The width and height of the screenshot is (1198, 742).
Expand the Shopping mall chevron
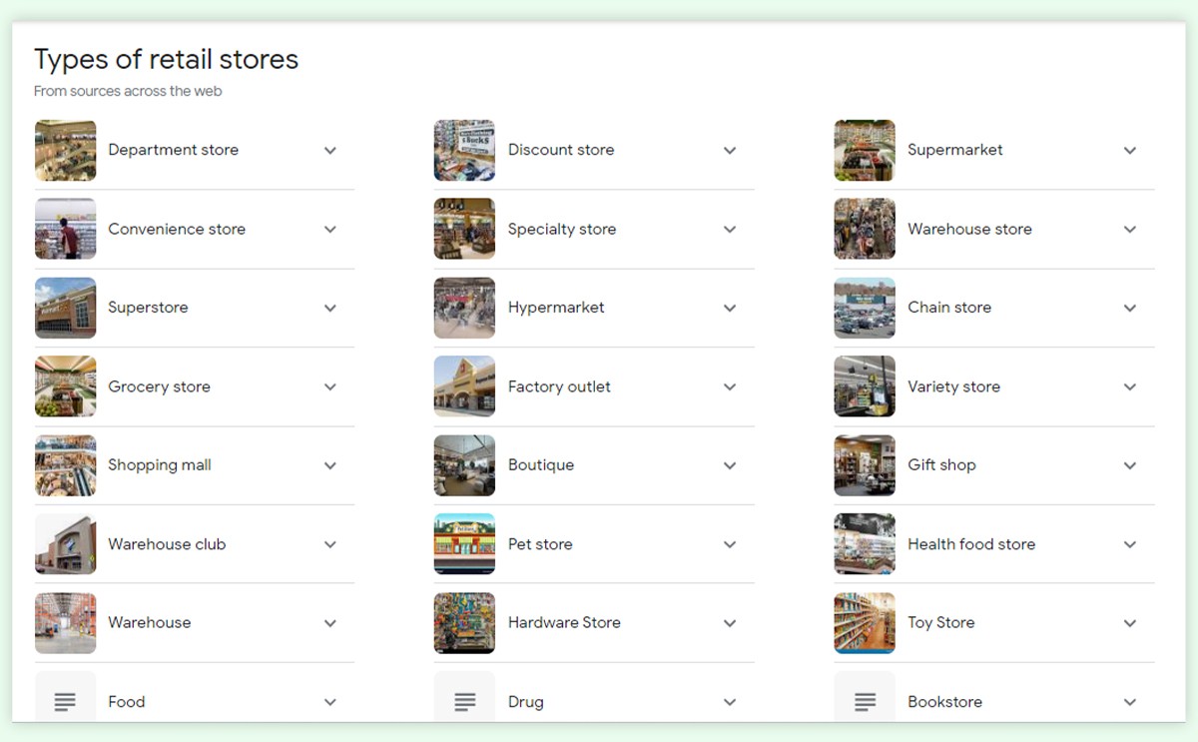point(330,466)
